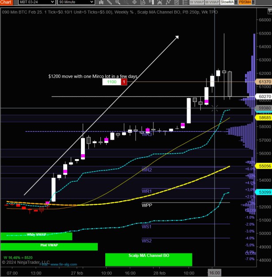The image size is (272, 277).
Task: Click the W 16,46% = 8520 readout
Action: point(18,257)
